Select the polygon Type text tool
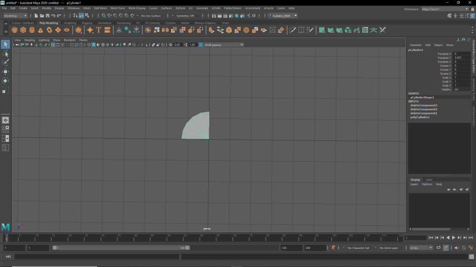 tap(99, 30)
